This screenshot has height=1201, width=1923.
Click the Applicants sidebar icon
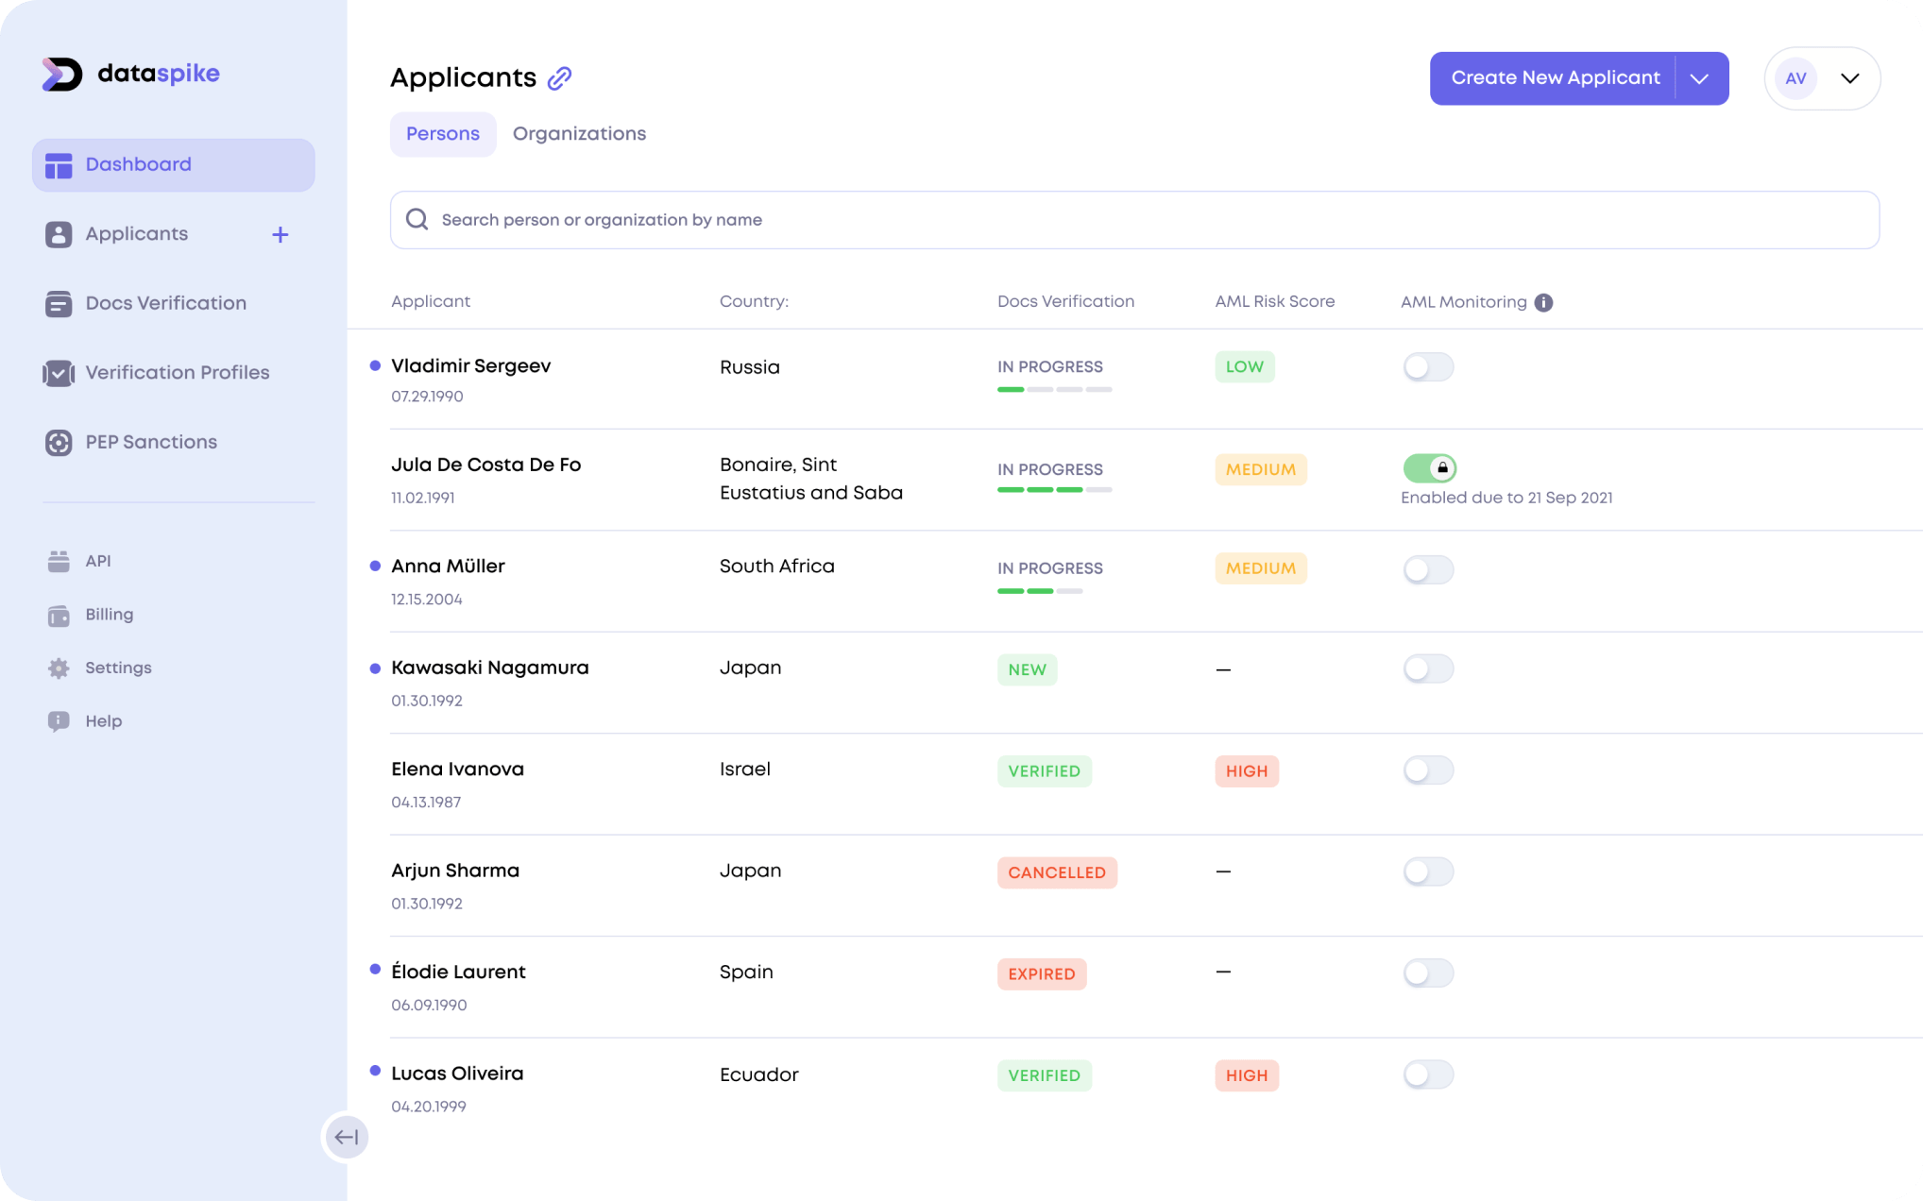point(57,234)
